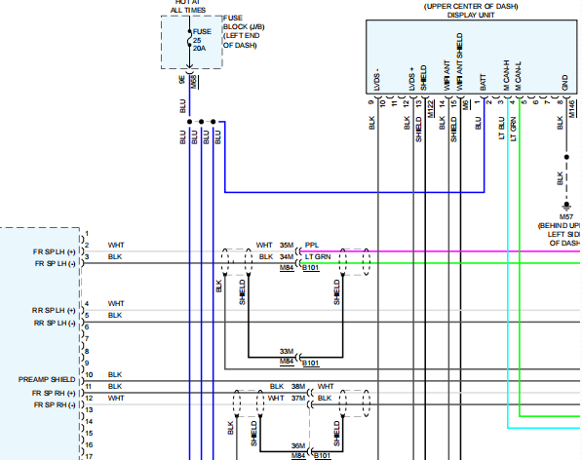Click the FR SP LH (-) terminal label
The image size is (582, 460).
pos(56,264)
